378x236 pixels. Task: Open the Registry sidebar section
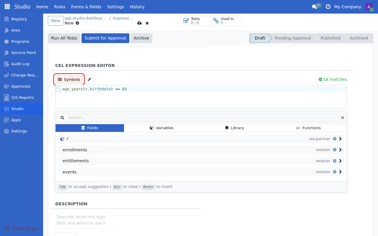(19, 19)
